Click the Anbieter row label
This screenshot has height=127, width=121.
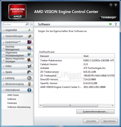tap(45, 68)
